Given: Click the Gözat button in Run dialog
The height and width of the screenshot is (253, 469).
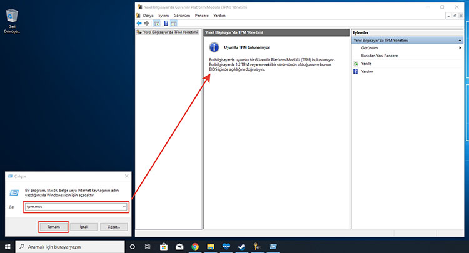Looking at the screenshot, I should 114,227.
